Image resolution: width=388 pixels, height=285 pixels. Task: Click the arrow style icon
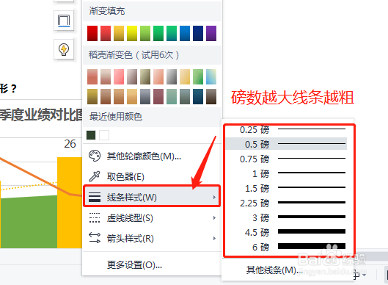[95, 238]
